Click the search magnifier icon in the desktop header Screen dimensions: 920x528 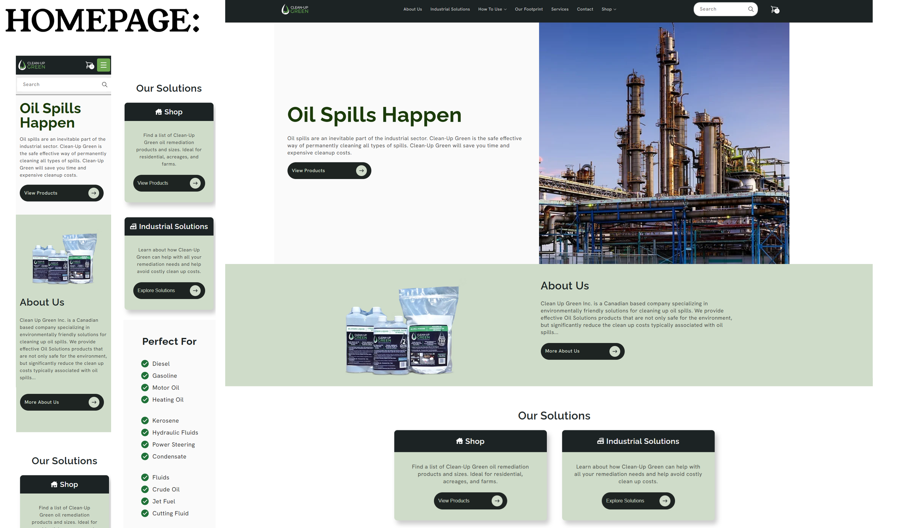click(x=751, y=9)
